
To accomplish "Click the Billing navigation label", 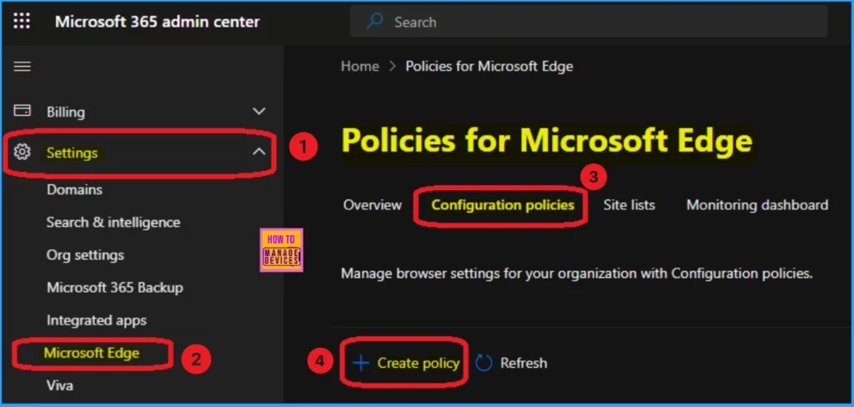I will click(x=66, y=113).
